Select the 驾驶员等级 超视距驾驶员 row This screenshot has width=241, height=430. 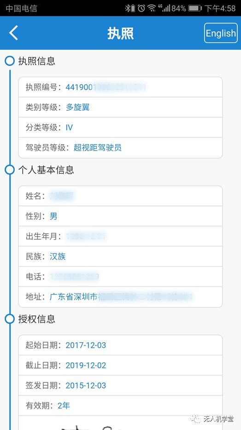coord(120,148)
